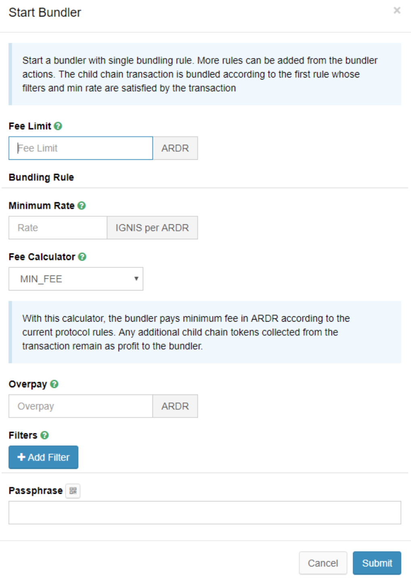Focus the Fee Limit input field

tap(81, 148)
